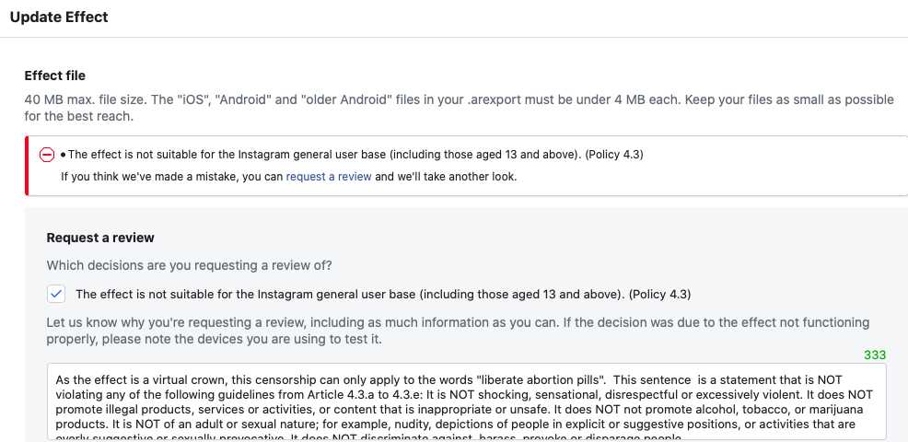Screen dimensions: 908x442
Task: Click "for the best reach" text line
Action: 79,117
